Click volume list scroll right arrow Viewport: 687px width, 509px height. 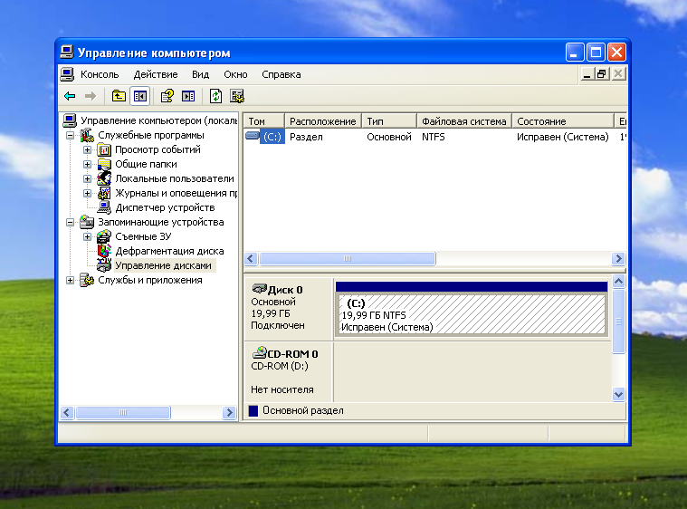click(x=618, y=259)
